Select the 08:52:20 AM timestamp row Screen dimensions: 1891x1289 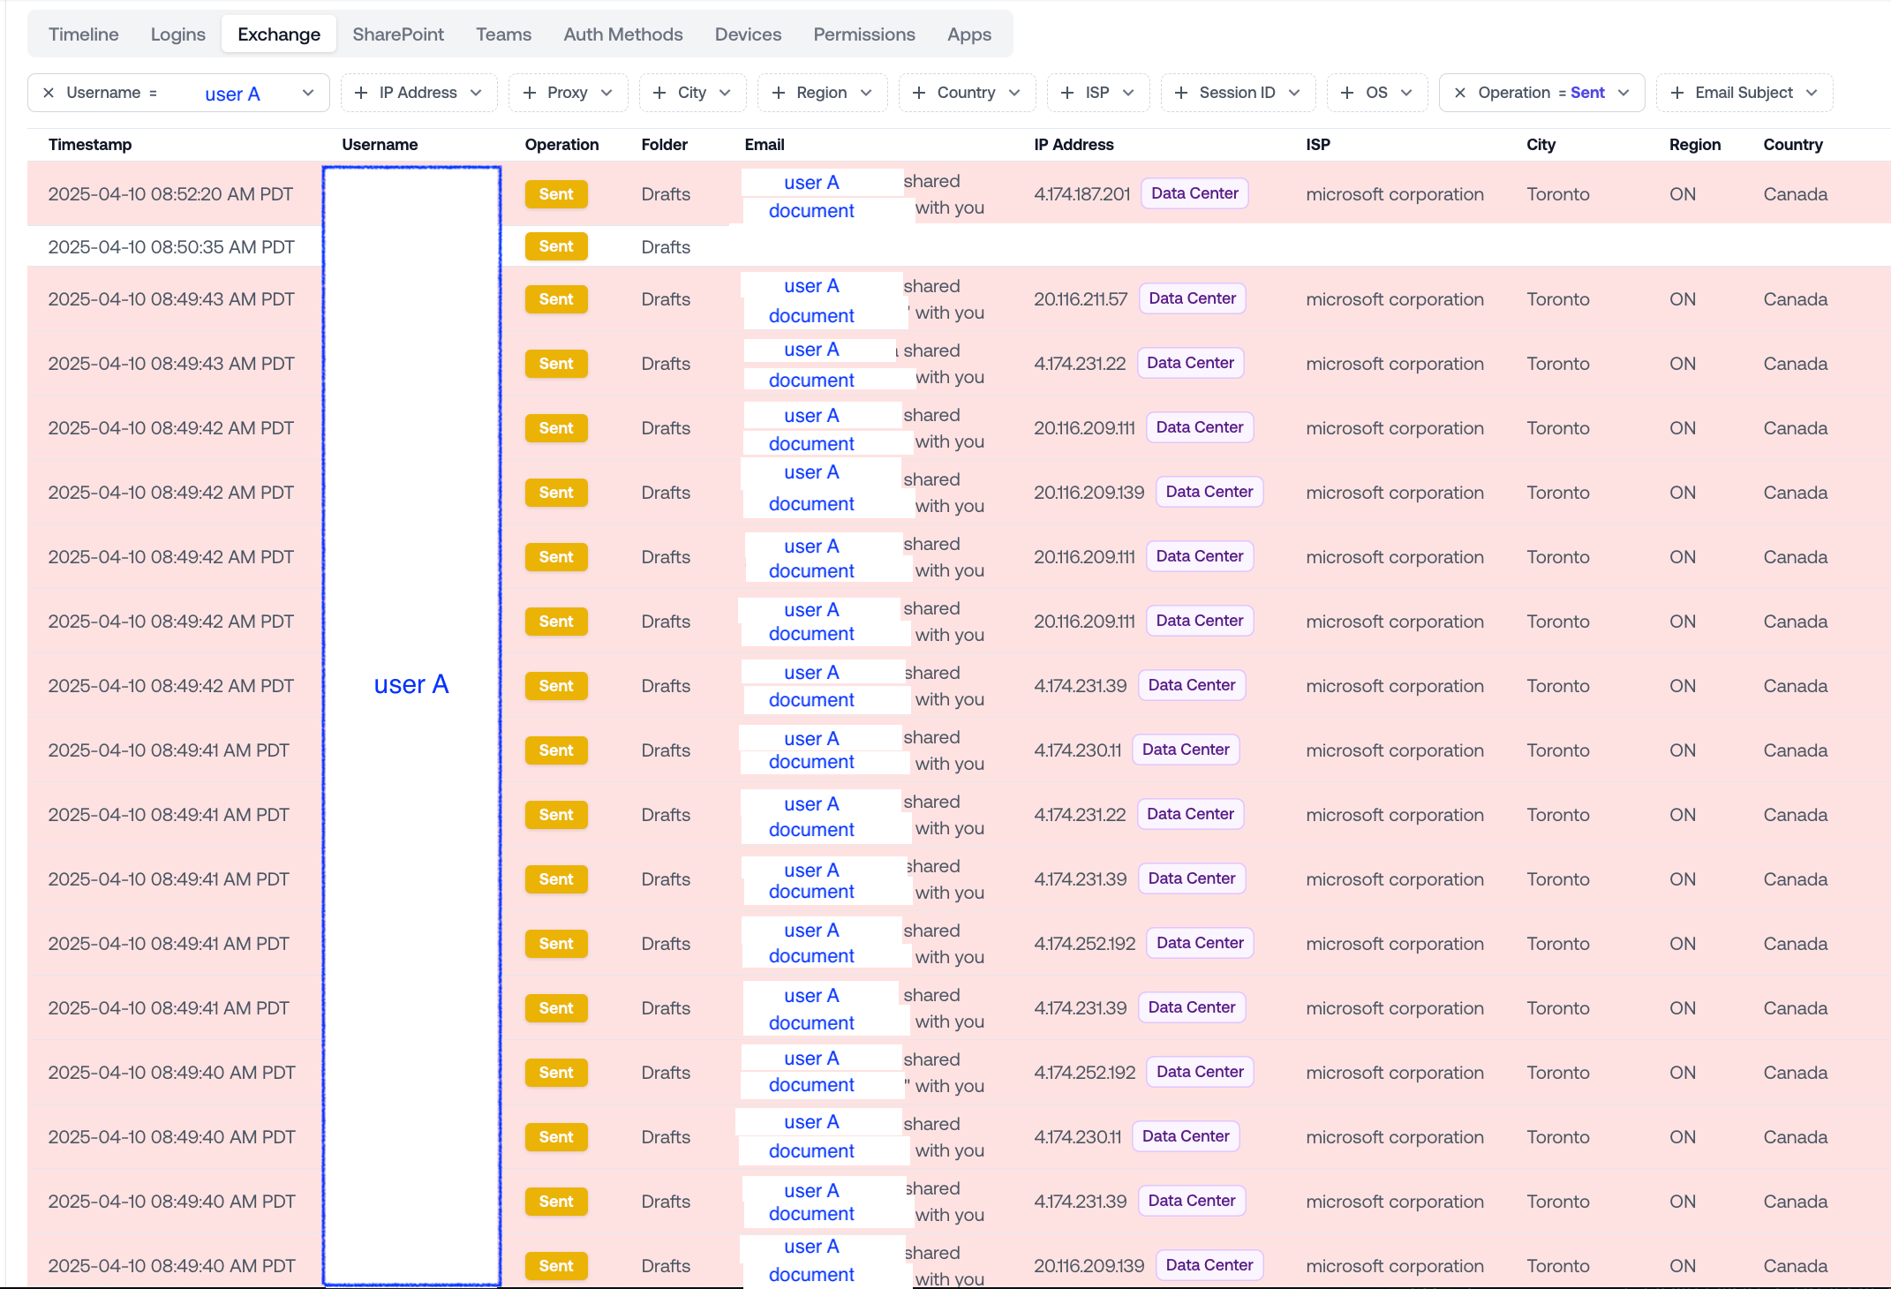click(x=170, y=194)
